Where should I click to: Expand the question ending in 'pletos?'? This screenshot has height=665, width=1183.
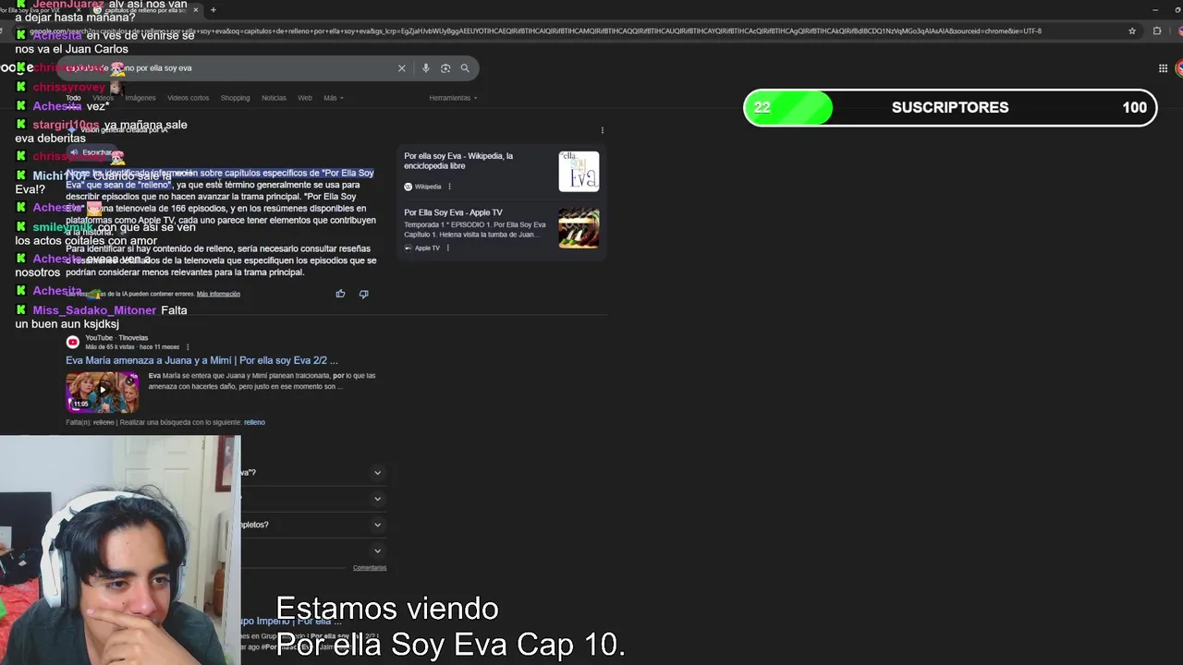(x=377, y=525)
